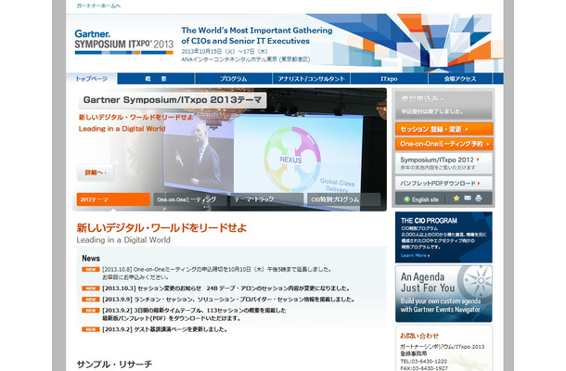Click the Leading in a Digital World subtitle
This screenshot has height=371, width=566.
click(x=123, y=240)
